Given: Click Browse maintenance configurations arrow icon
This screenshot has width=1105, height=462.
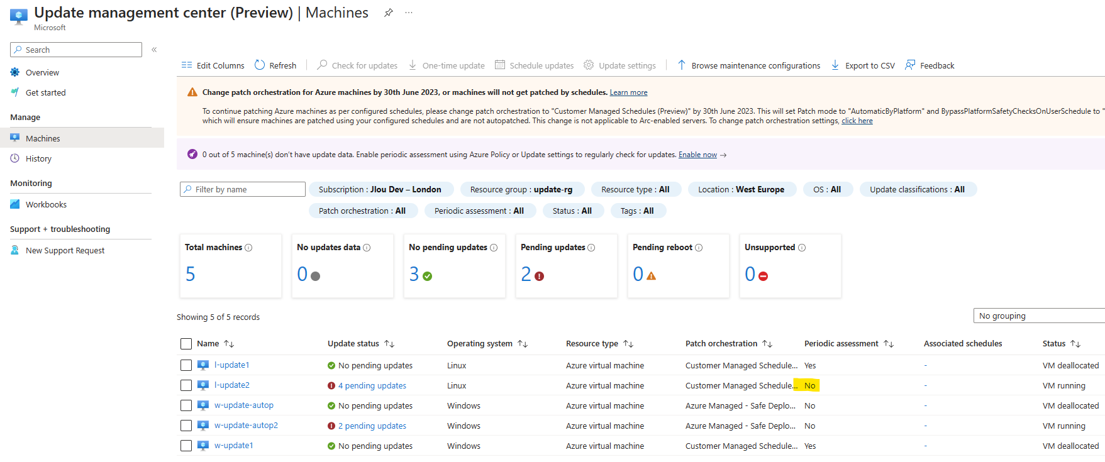Looking at the screenshot, I should (x=681, y=65).
